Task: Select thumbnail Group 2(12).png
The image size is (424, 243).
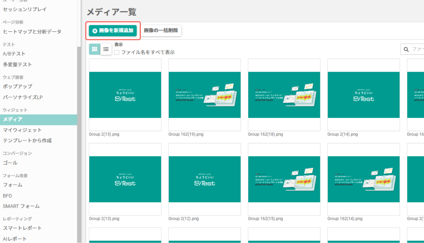Action: point(204,179)
